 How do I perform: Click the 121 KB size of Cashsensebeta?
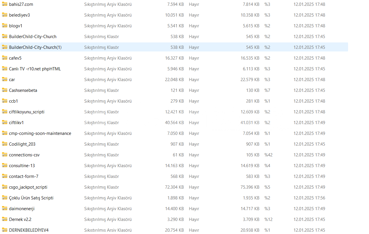177,90
